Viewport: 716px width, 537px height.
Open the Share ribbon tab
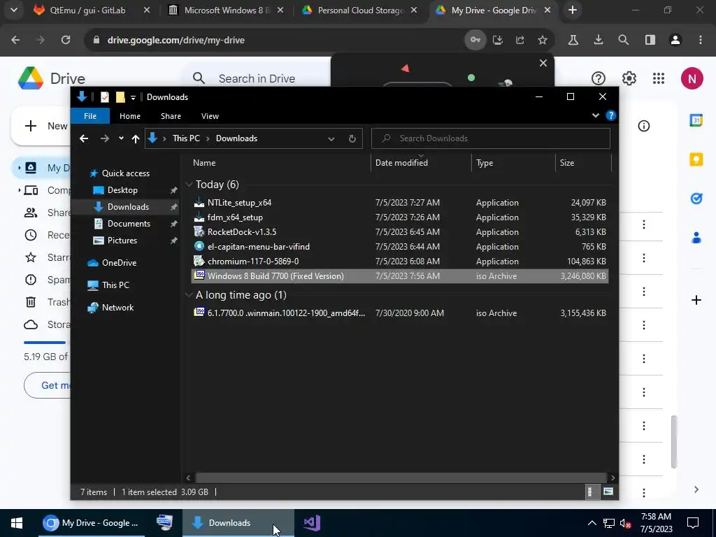[x=171, y=116]
